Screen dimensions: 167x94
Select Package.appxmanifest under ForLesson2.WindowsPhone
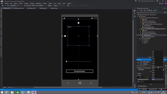tap(149, 37)
